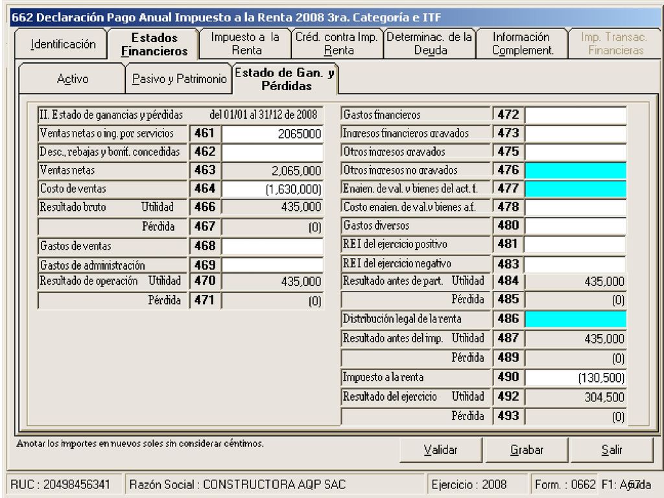Open Información Complement. tab
This screenshot has width=664, height=498.
click(x=522, y=43)
